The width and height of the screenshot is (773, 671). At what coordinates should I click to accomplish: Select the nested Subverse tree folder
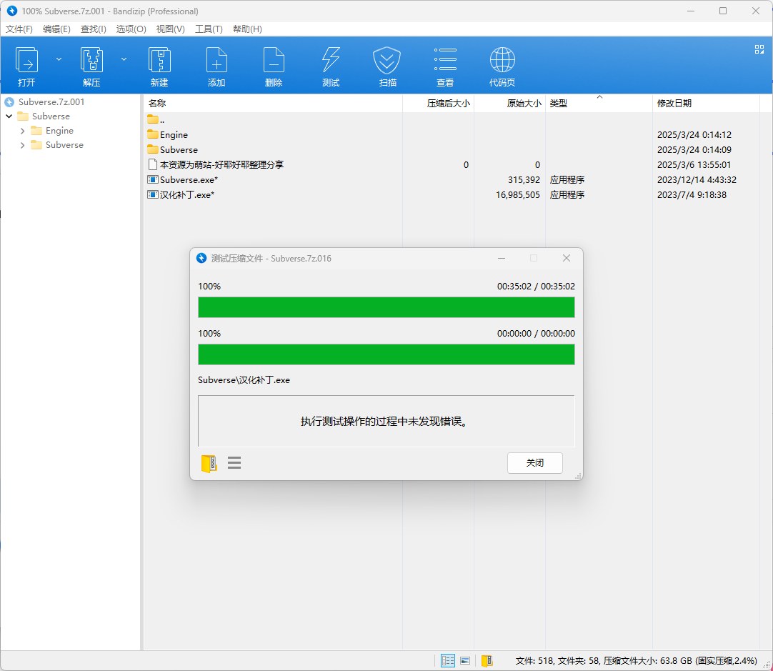click(64, 145)
